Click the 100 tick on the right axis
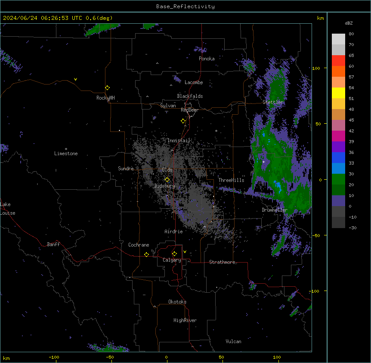This screenshot has height=363, width=371. [316, 68]
